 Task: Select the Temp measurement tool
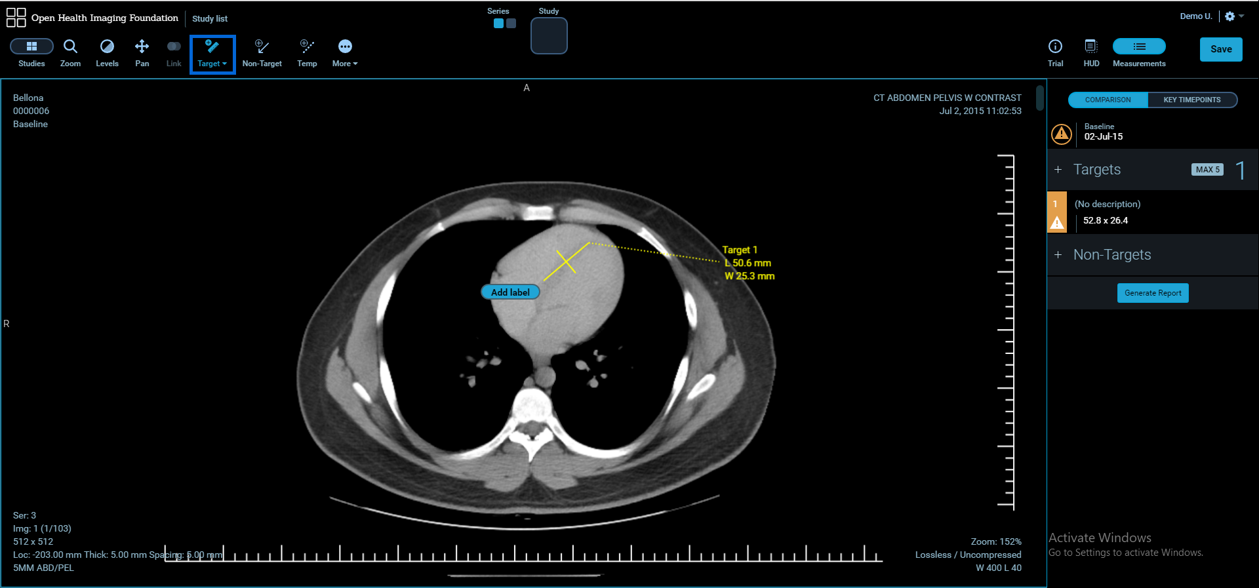[307, 47]
